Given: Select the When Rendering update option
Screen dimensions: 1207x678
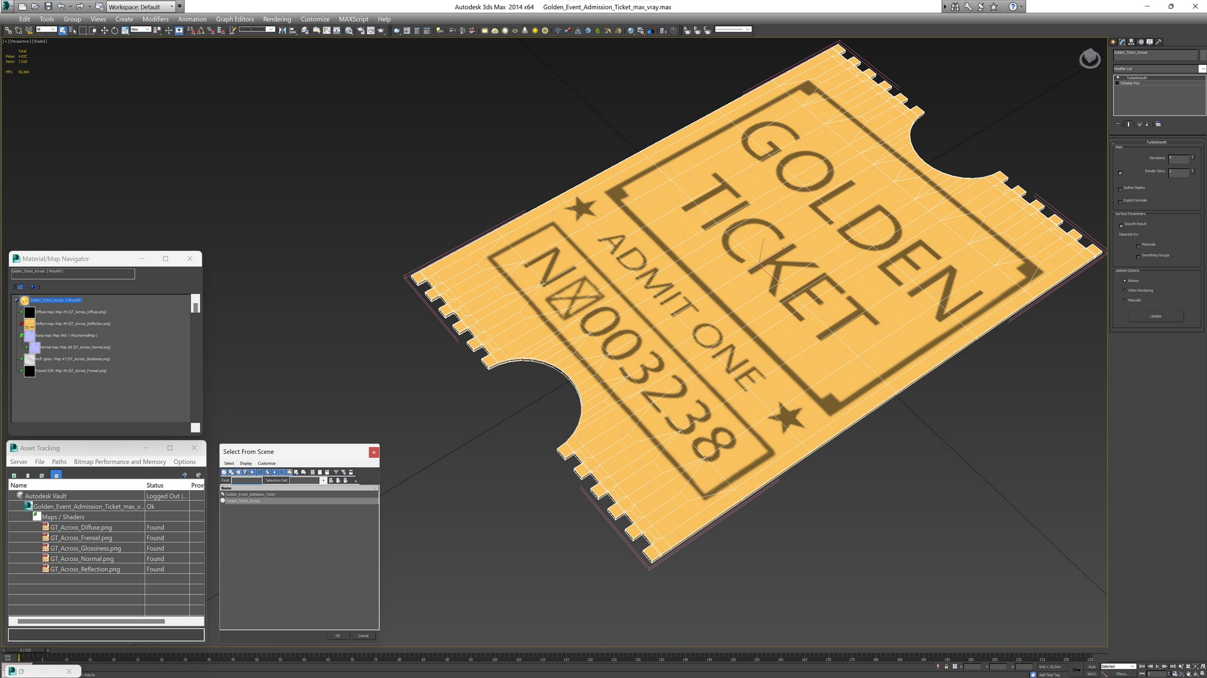Looking at the screenshot, I should [x=1125, y=290].
